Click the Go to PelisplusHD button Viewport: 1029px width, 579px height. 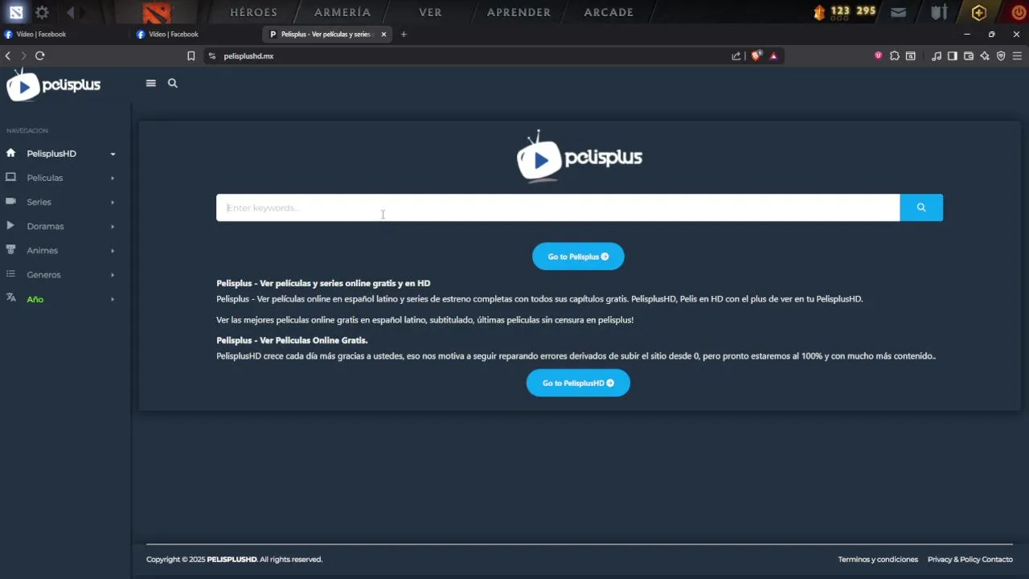pos(578,383)
